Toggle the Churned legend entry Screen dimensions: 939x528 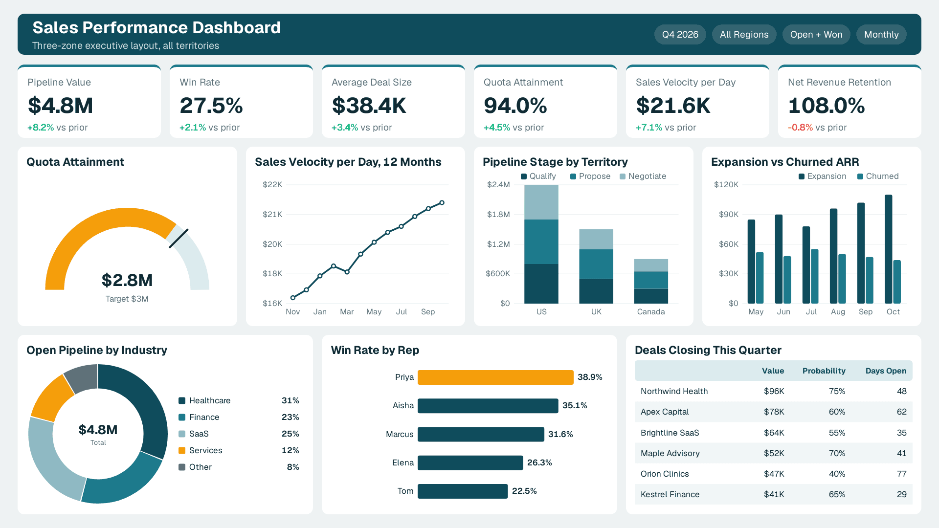pos(878,176)
